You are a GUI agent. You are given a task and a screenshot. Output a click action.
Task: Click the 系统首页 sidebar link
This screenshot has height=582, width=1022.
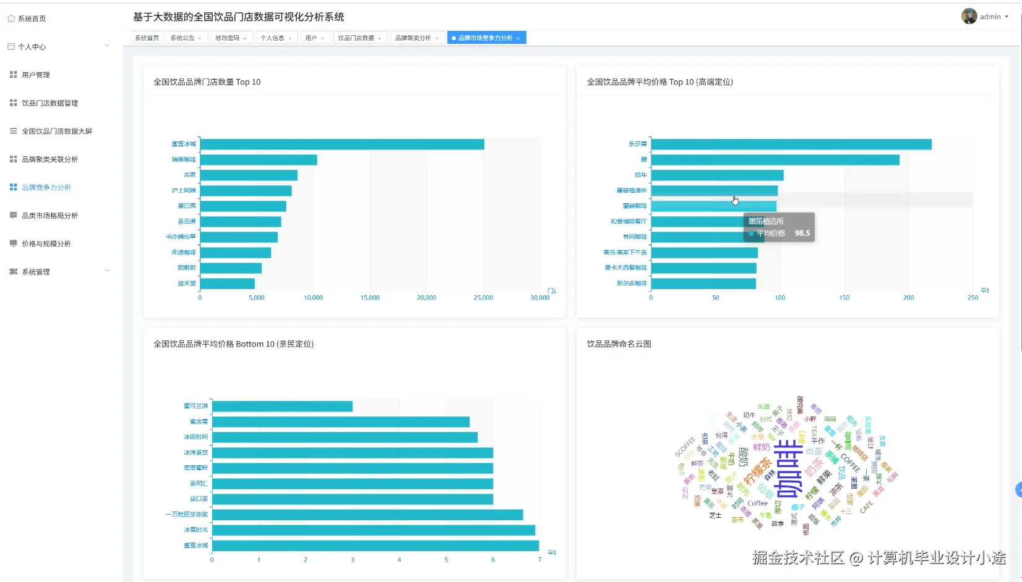32,19
